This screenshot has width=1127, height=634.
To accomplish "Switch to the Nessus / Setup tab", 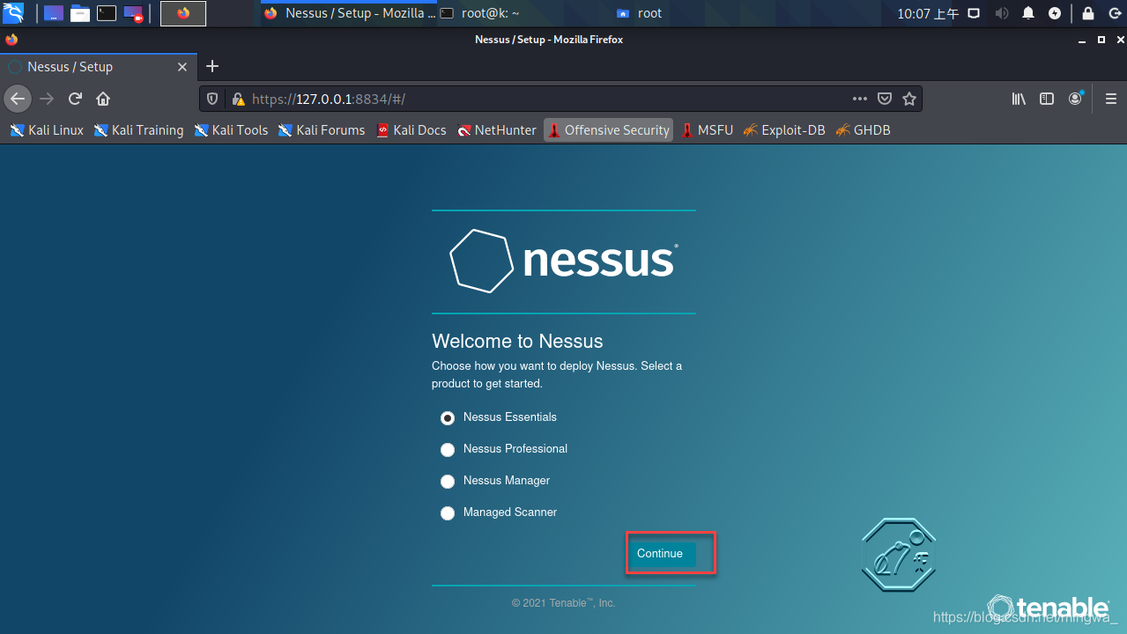I will pyautogui.click(x=97, y=67).
